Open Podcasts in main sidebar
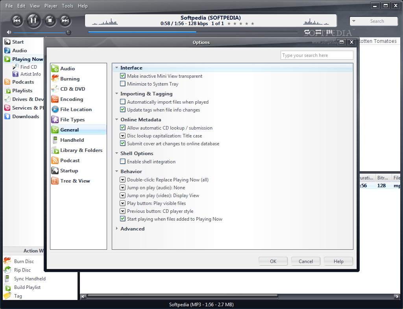The width and height of the screenshot is (403, 309). pos(23,82)
